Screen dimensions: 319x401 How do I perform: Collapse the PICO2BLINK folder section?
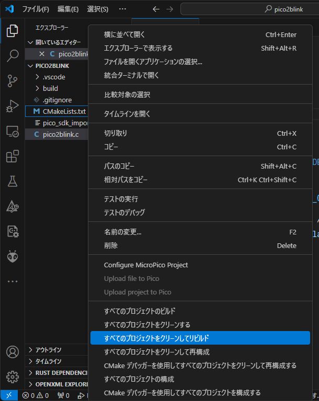56,66
